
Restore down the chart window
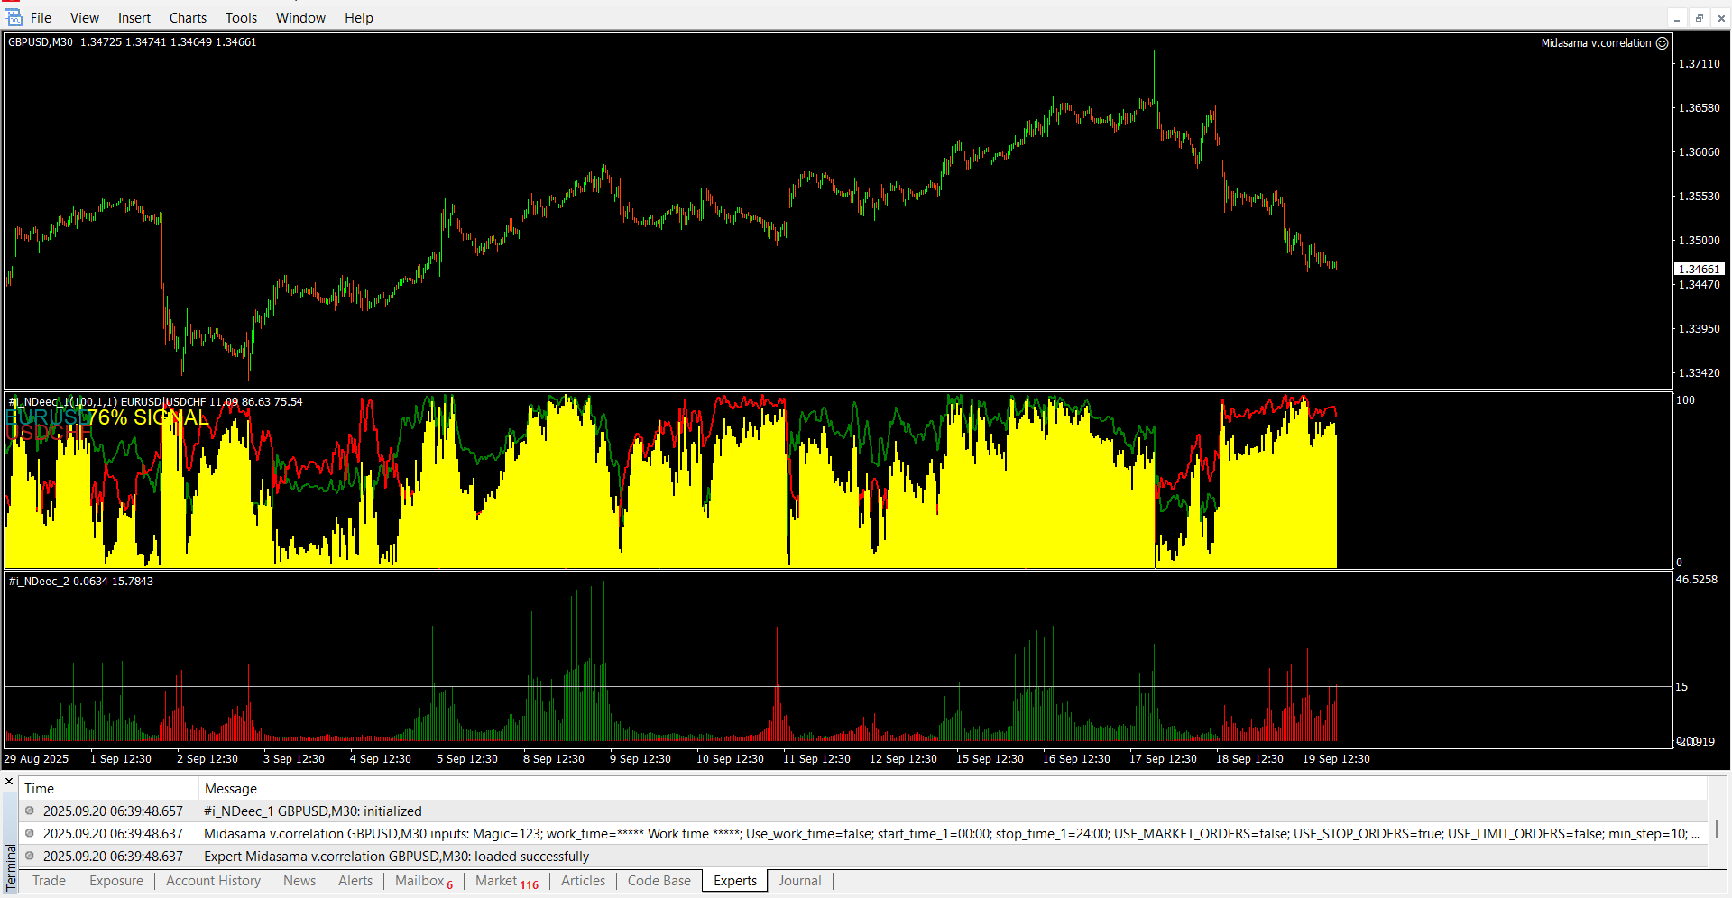point(1699,18)
